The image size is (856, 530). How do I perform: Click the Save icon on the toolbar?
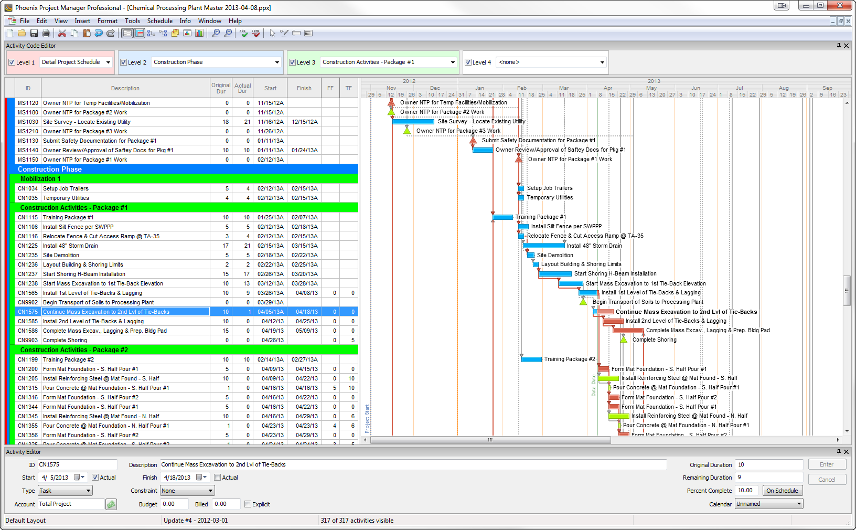point(34,33)
